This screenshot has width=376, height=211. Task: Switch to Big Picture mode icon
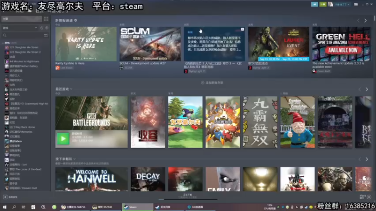coord(356,4)
